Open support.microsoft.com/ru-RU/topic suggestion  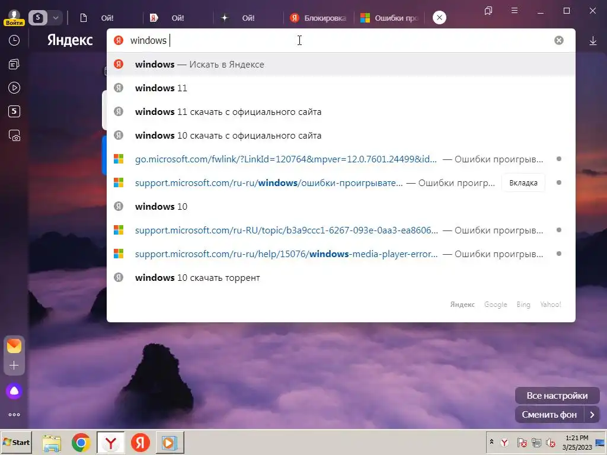click(x=341, y=230)
